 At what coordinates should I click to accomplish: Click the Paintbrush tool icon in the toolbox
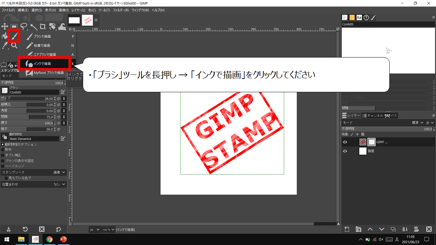pyautogui.click(x=14, y=36)
